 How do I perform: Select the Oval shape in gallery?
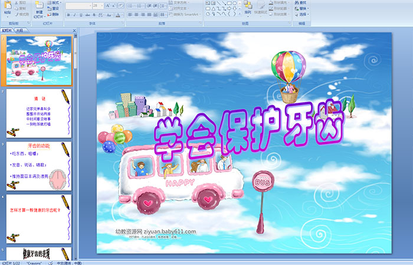[234, 3]
